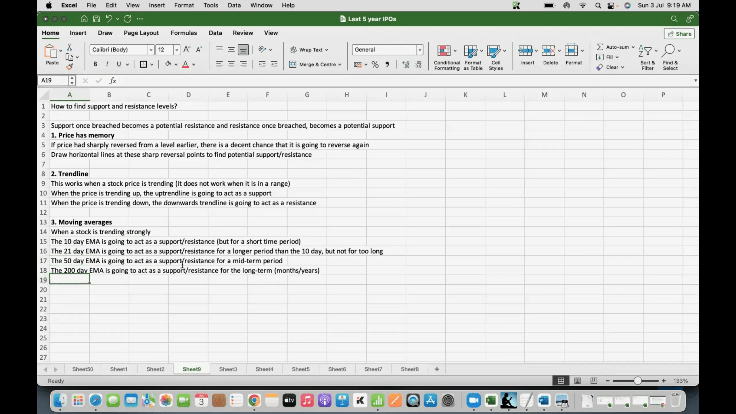Click the Insert Function fx icon
Screen dimensions: 736x414
click(113, 80)
